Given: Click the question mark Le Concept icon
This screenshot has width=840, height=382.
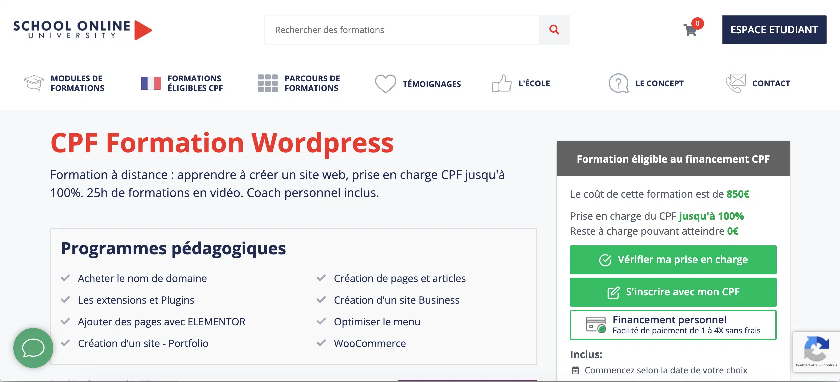Looking at the screenshot, I should point(618,83).
